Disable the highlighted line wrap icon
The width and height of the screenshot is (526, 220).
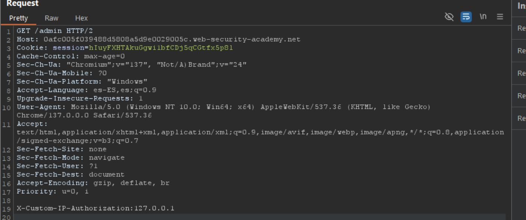[x=466, y=17]
